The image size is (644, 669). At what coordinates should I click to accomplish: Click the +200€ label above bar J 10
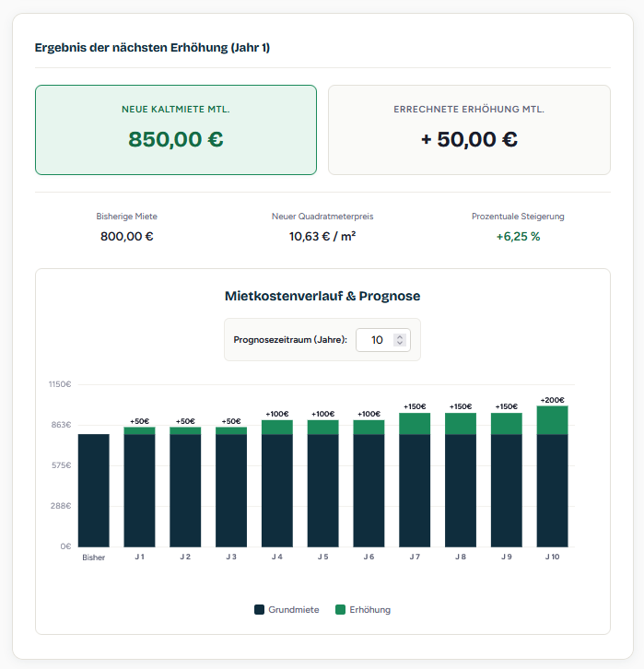coord(552,399)
